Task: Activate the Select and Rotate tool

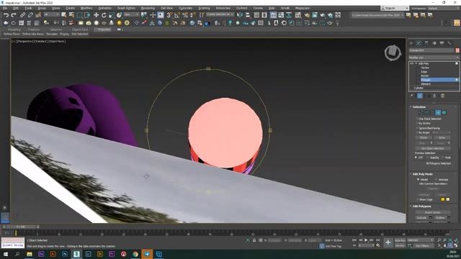Action: pos(104,15)
